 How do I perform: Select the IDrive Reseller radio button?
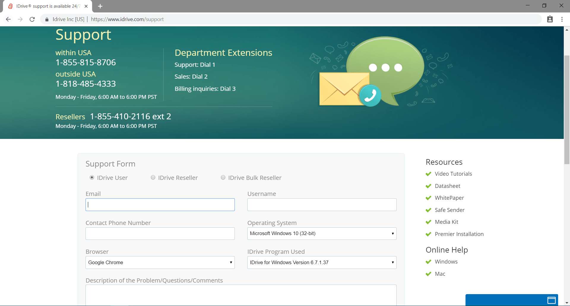(x=153, y=177)
